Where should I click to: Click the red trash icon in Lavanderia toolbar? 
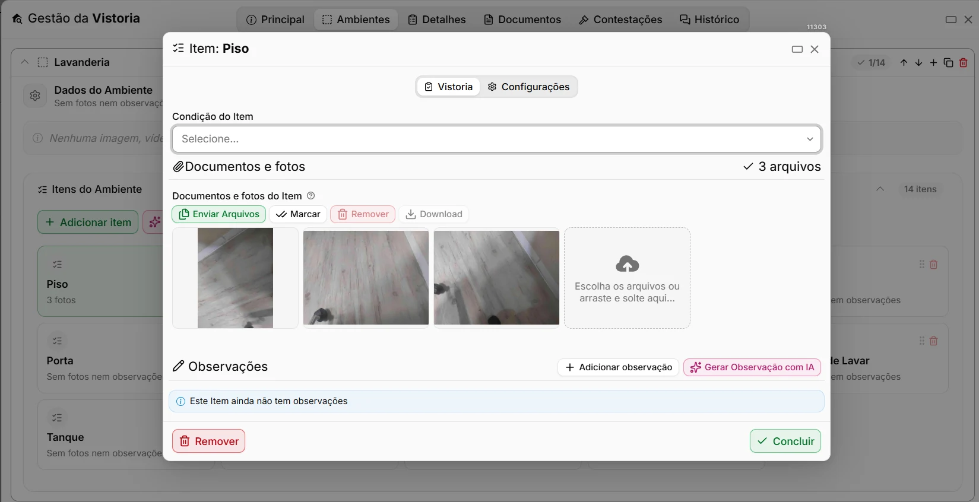[964, 62]
